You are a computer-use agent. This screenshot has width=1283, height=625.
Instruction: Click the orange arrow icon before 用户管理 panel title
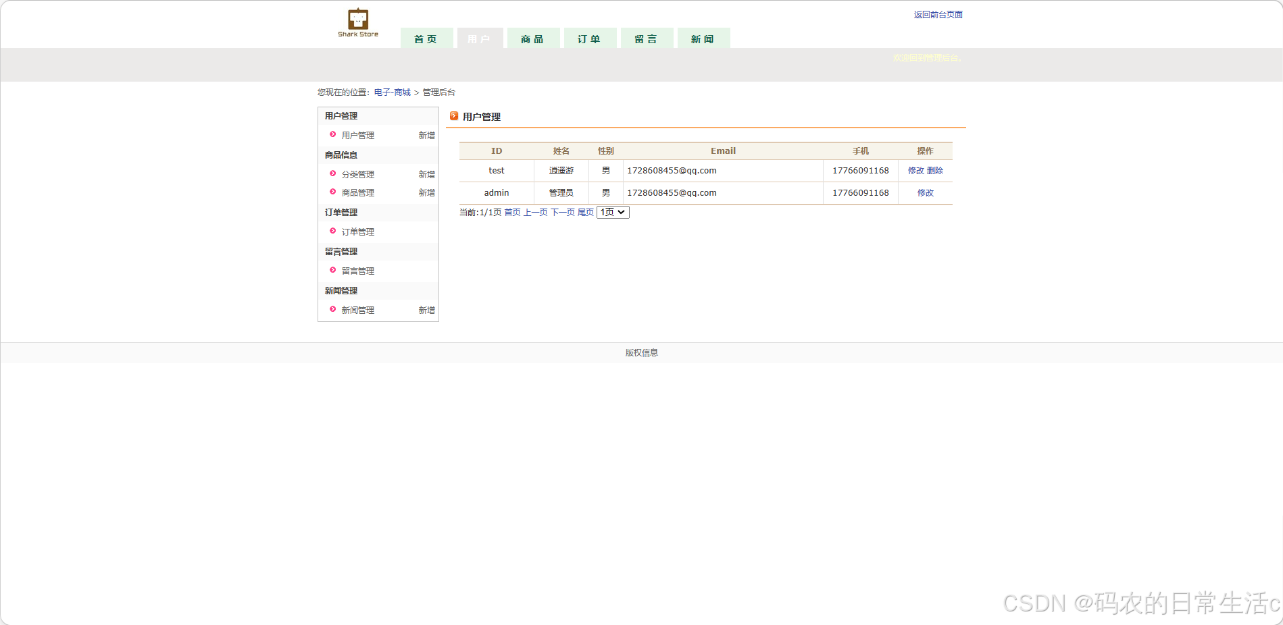pos(454,115)
